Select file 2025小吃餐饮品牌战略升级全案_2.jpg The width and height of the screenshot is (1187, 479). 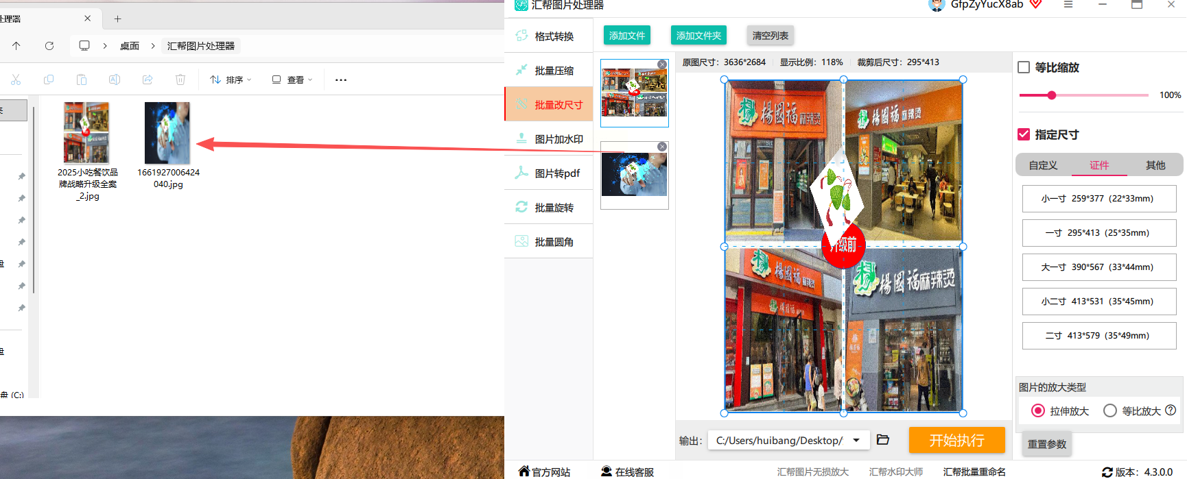point(87,151)
